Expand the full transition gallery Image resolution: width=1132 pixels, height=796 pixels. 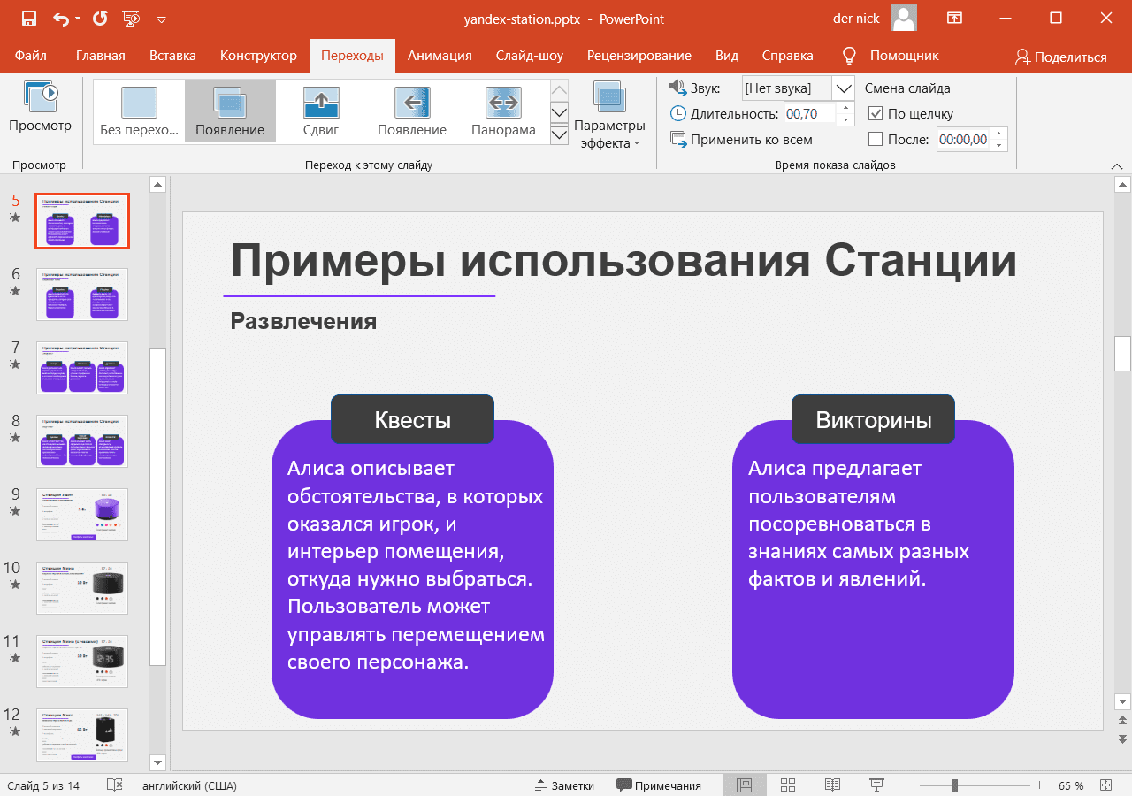(559, 134)
